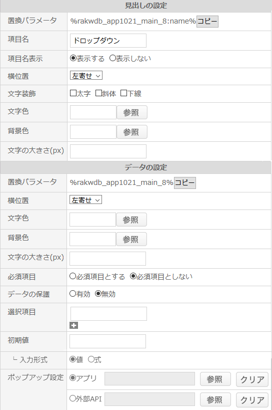Click 参照 for heading 文字色
The width and height of the screenshot is (272, 410).
pyautogui.click(x=131, y=112)
